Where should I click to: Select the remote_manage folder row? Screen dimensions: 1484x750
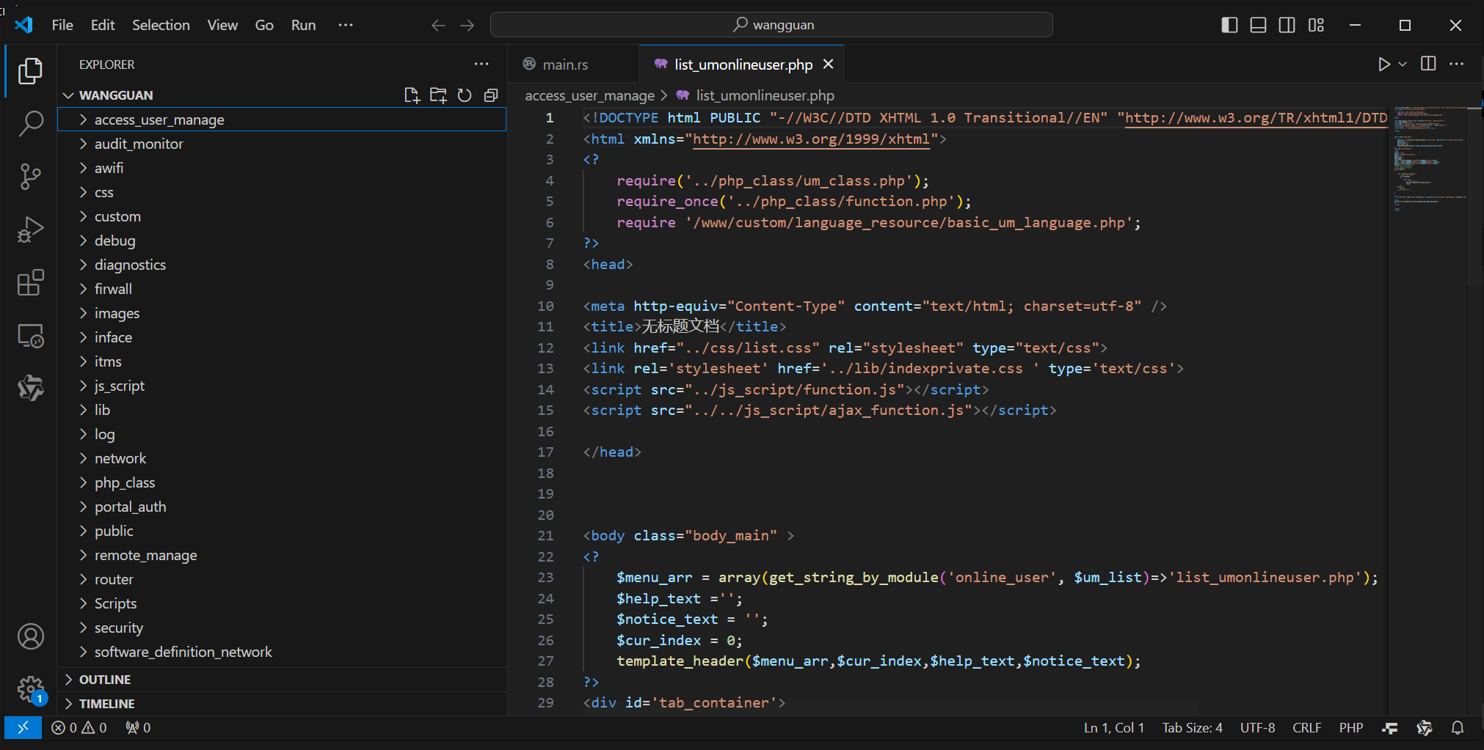(x=282, y=555)
